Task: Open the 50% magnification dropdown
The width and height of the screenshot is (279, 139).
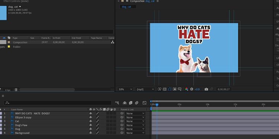Action: (x=125, y=89)
